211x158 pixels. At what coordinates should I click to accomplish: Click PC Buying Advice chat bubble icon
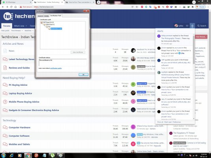point(5,85)
